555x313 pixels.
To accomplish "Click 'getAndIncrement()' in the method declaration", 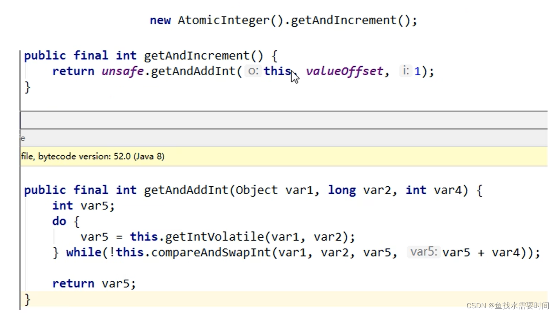I will click(204, 56).
